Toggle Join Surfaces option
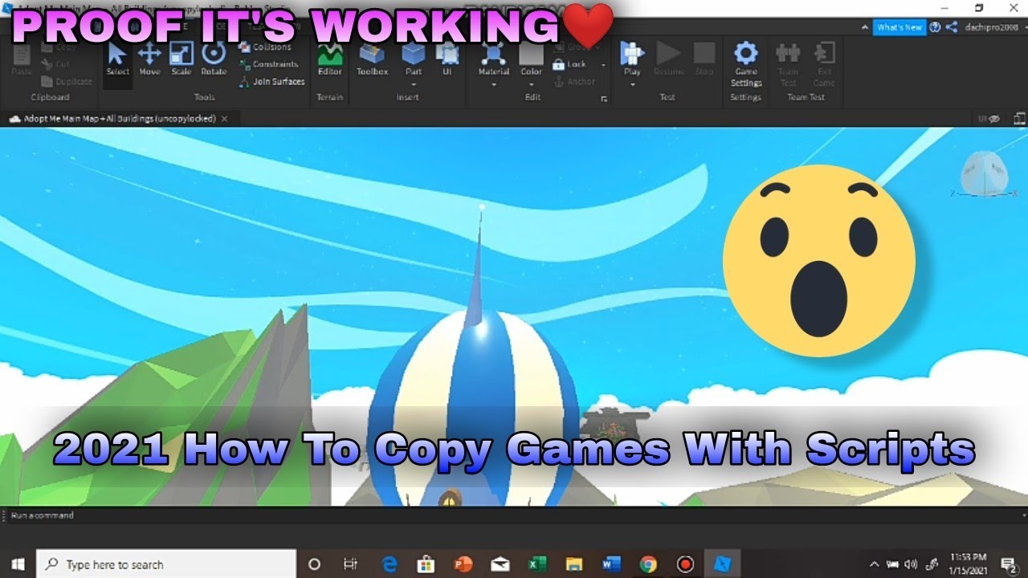 tap(272, 81)
